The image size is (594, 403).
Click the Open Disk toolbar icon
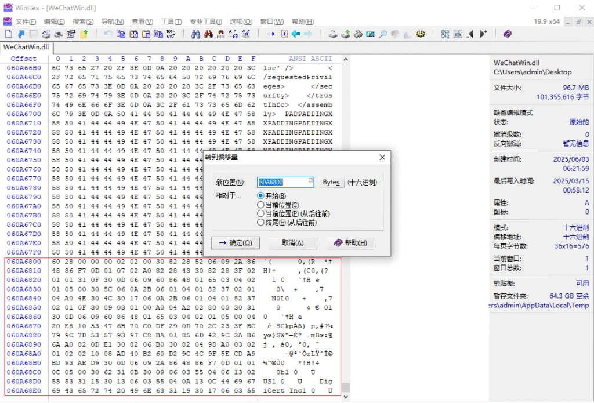coord(346,34)
